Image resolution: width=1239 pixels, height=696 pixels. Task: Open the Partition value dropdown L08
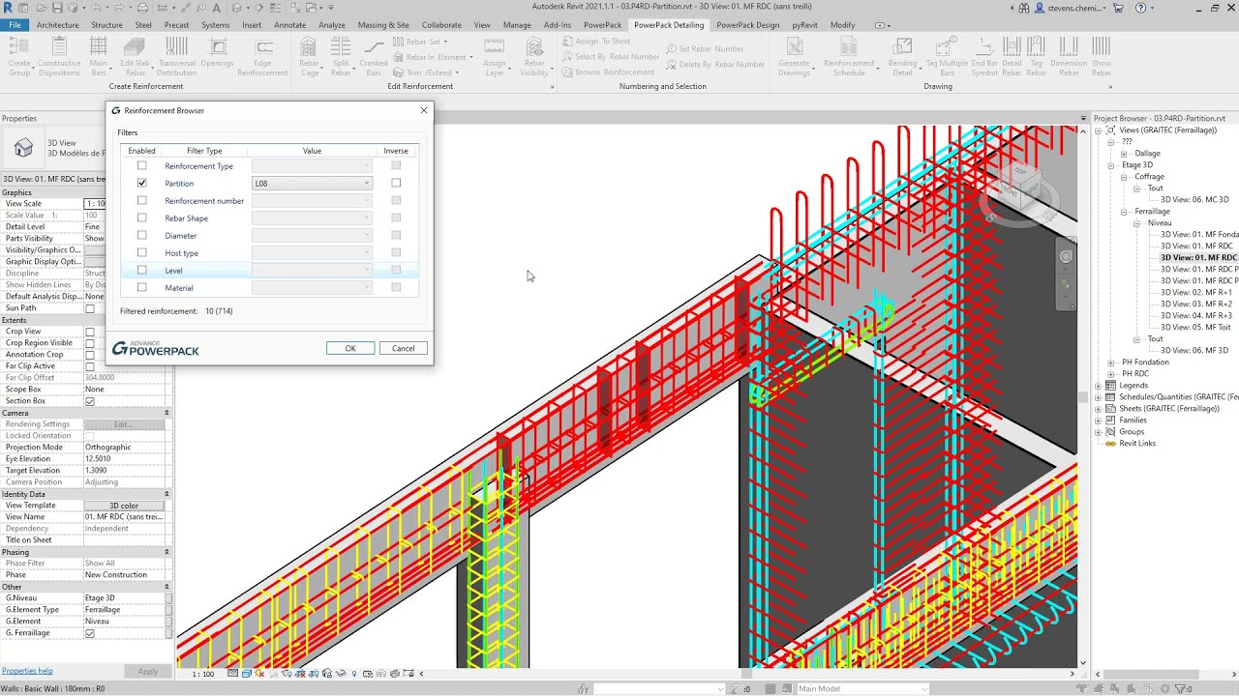tap(312, 184)
